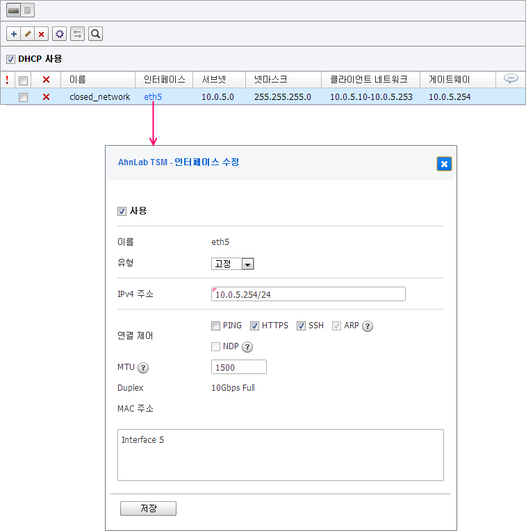This screenshot has width=526, height=531.
Task: Open settings with the gear icon
Action: [x=60, y=34]
